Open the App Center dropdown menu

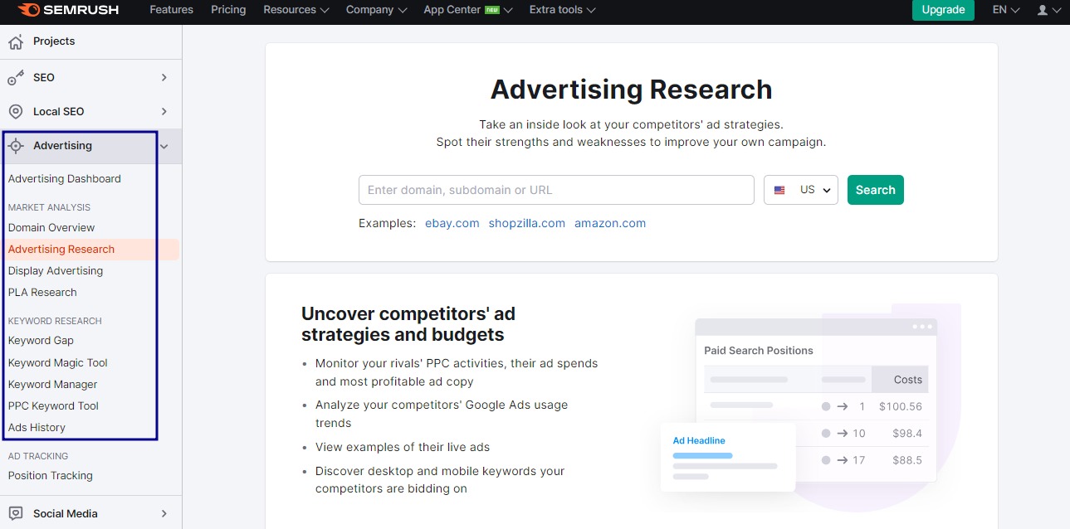pos(468,10)
